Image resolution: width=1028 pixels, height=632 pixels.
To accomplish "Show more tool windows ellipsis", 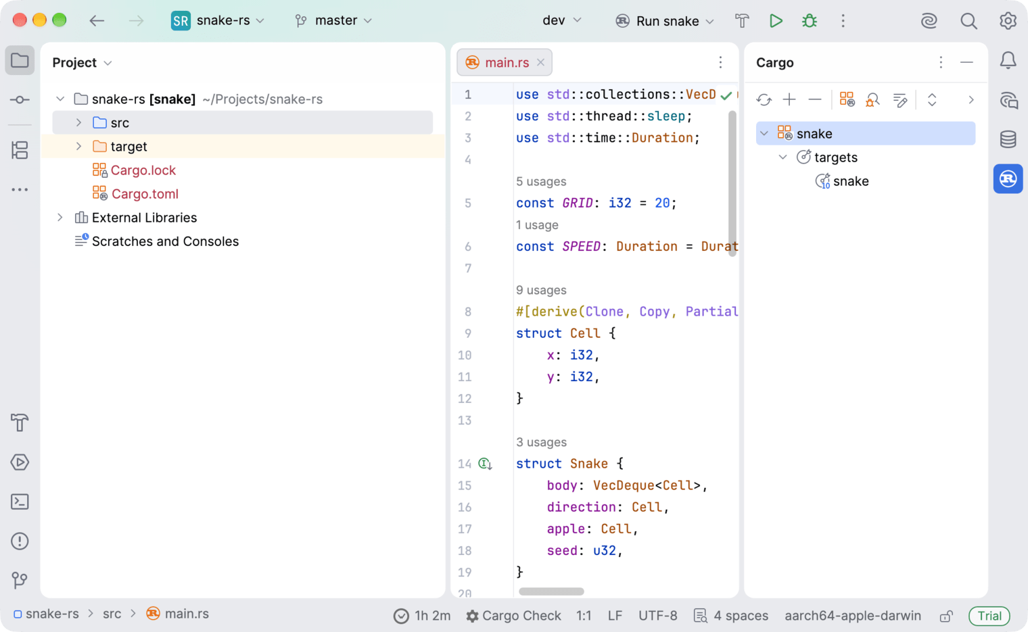I will click(20, 190).
